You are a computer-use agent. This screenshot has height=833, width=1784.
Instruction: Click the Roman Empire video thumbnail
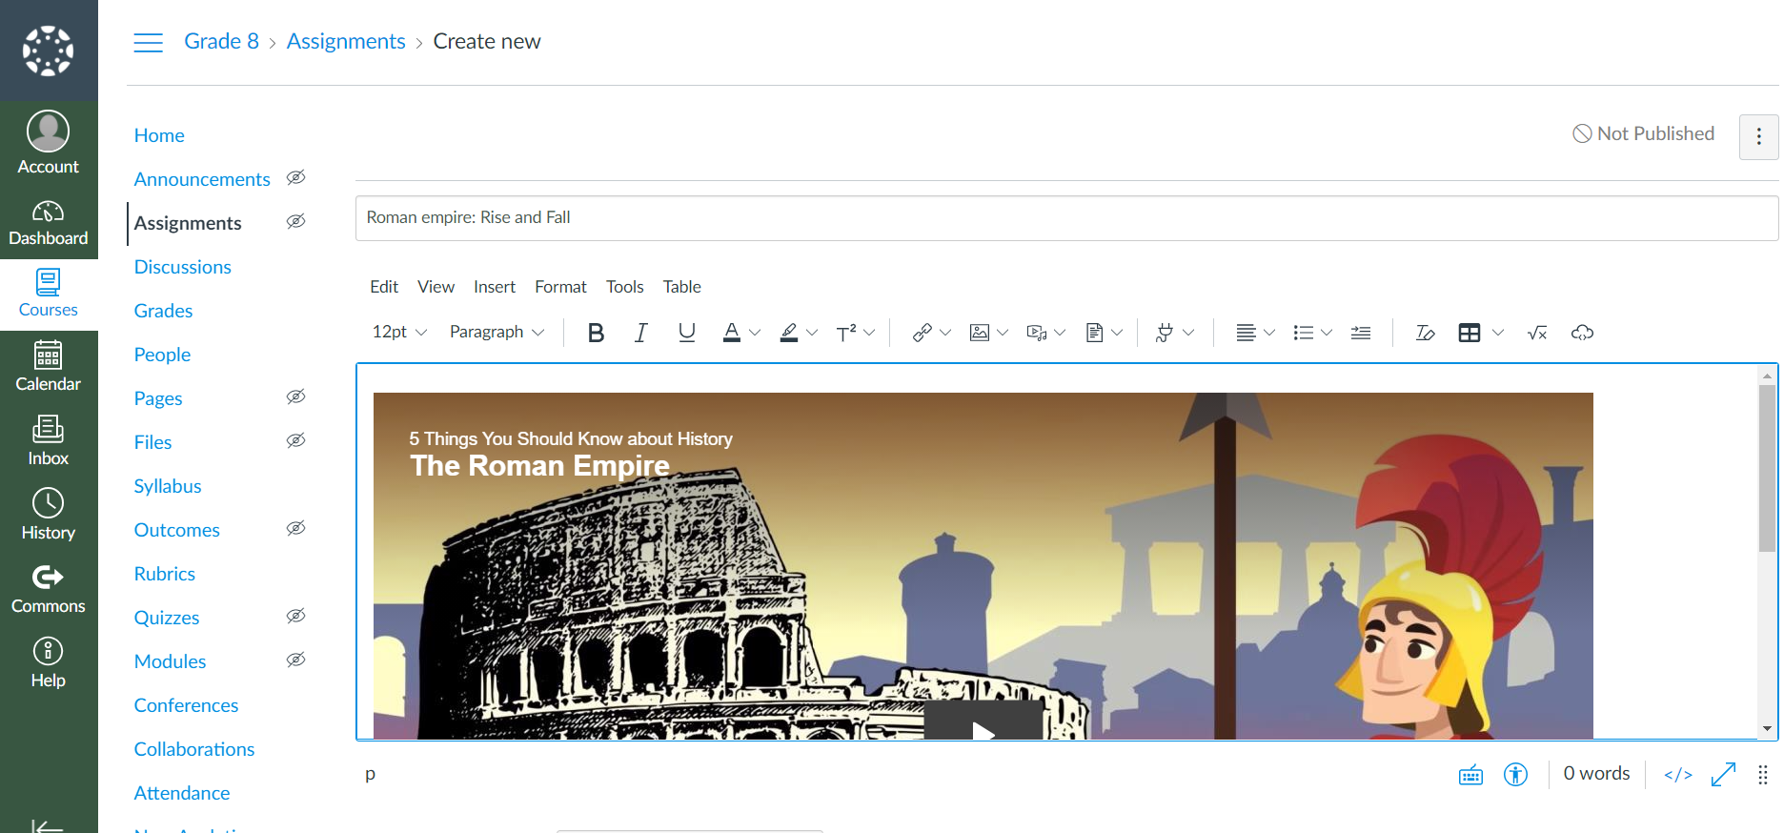983,566
